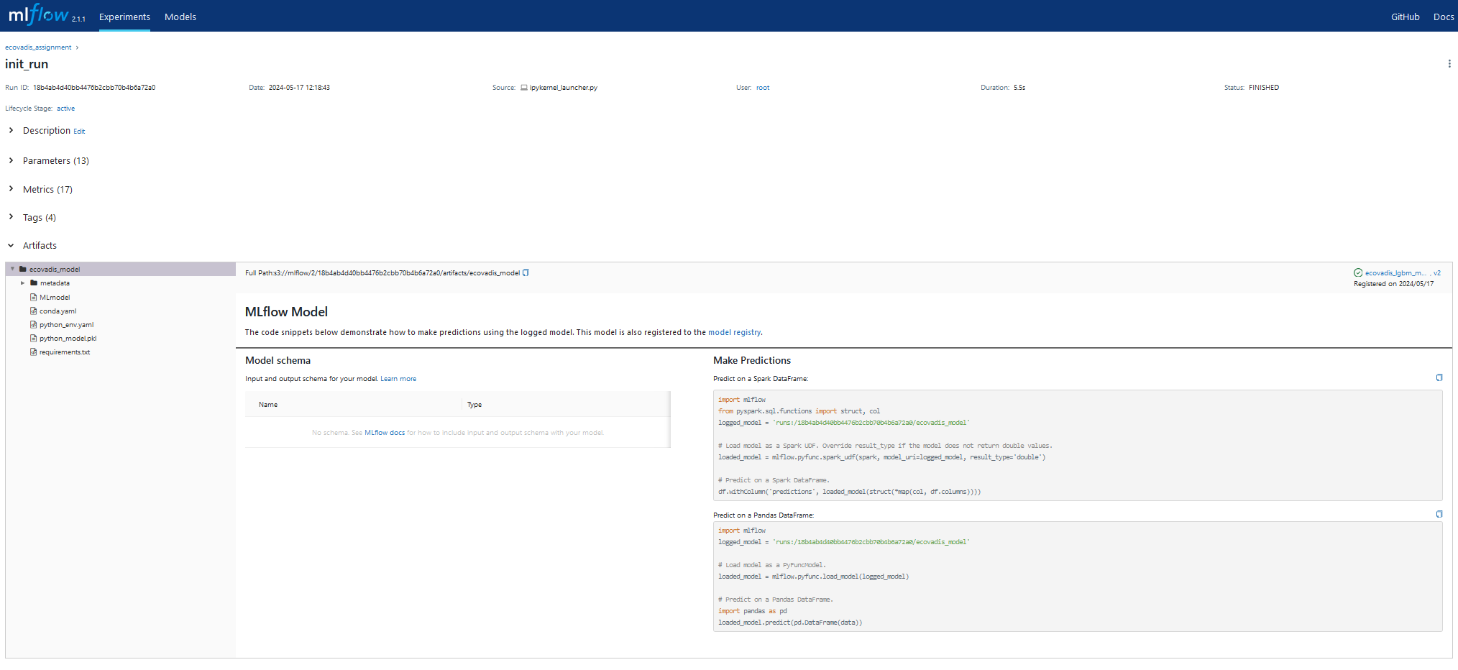Click the conda.yaml file icon

coord(33,311)
